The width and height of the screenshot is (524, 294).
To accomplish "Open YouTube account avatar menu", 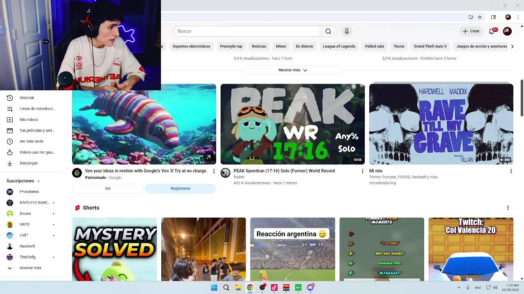I will click(507, 31).
